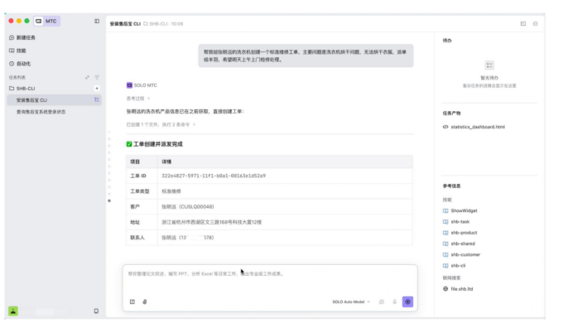Click the attachment paperclip icon
The height and width of the screenshot is (323, 573).
click(145, 301)
